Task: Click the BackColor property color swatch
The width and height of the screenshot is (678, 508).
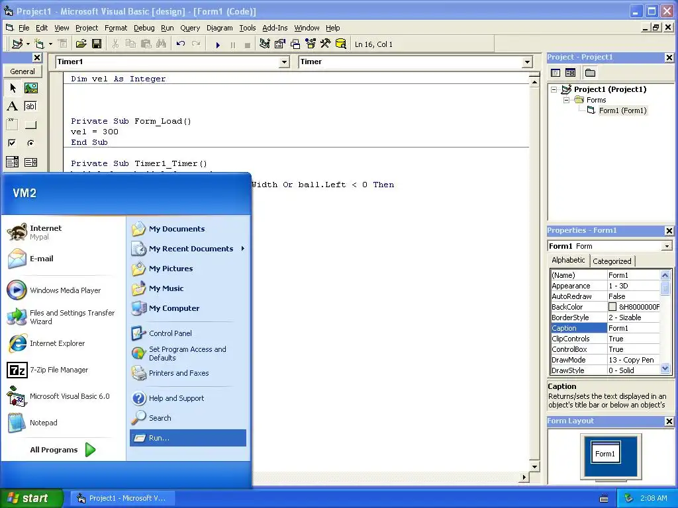Action: [x=612, y=307]
